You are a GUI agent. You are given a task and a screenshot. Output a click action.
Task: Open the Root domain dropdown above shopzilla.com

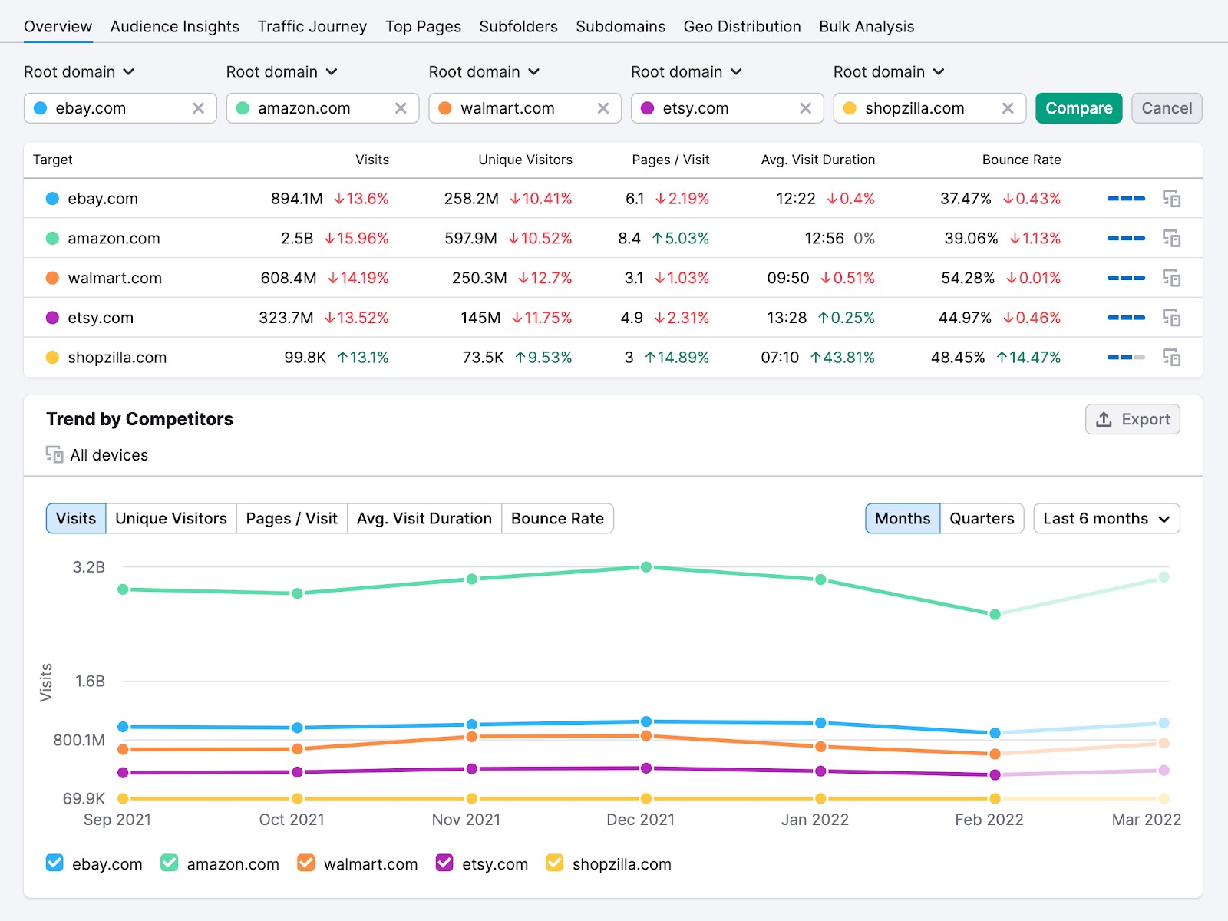coord(889,72)
